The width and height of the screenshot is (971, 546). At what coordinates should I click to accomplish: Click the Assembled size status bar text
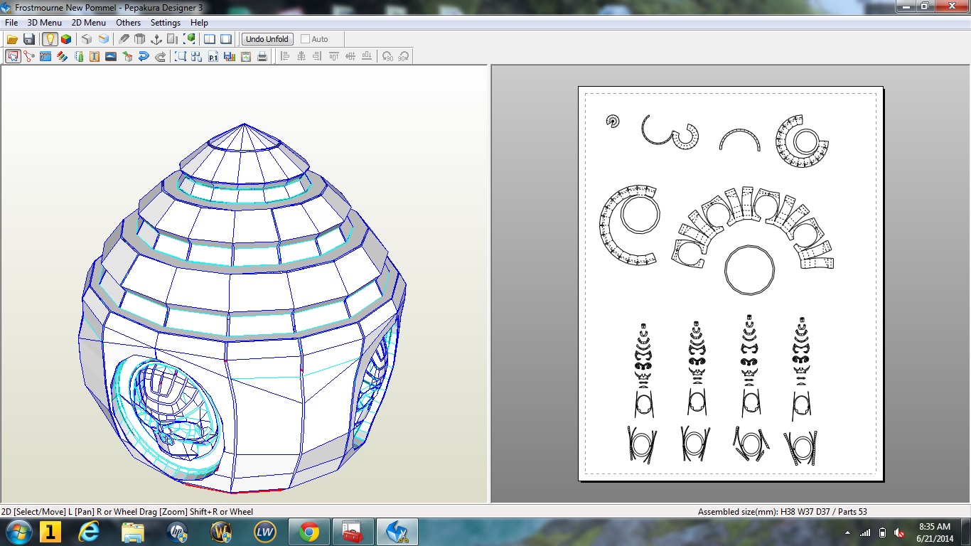click(782, 511)
